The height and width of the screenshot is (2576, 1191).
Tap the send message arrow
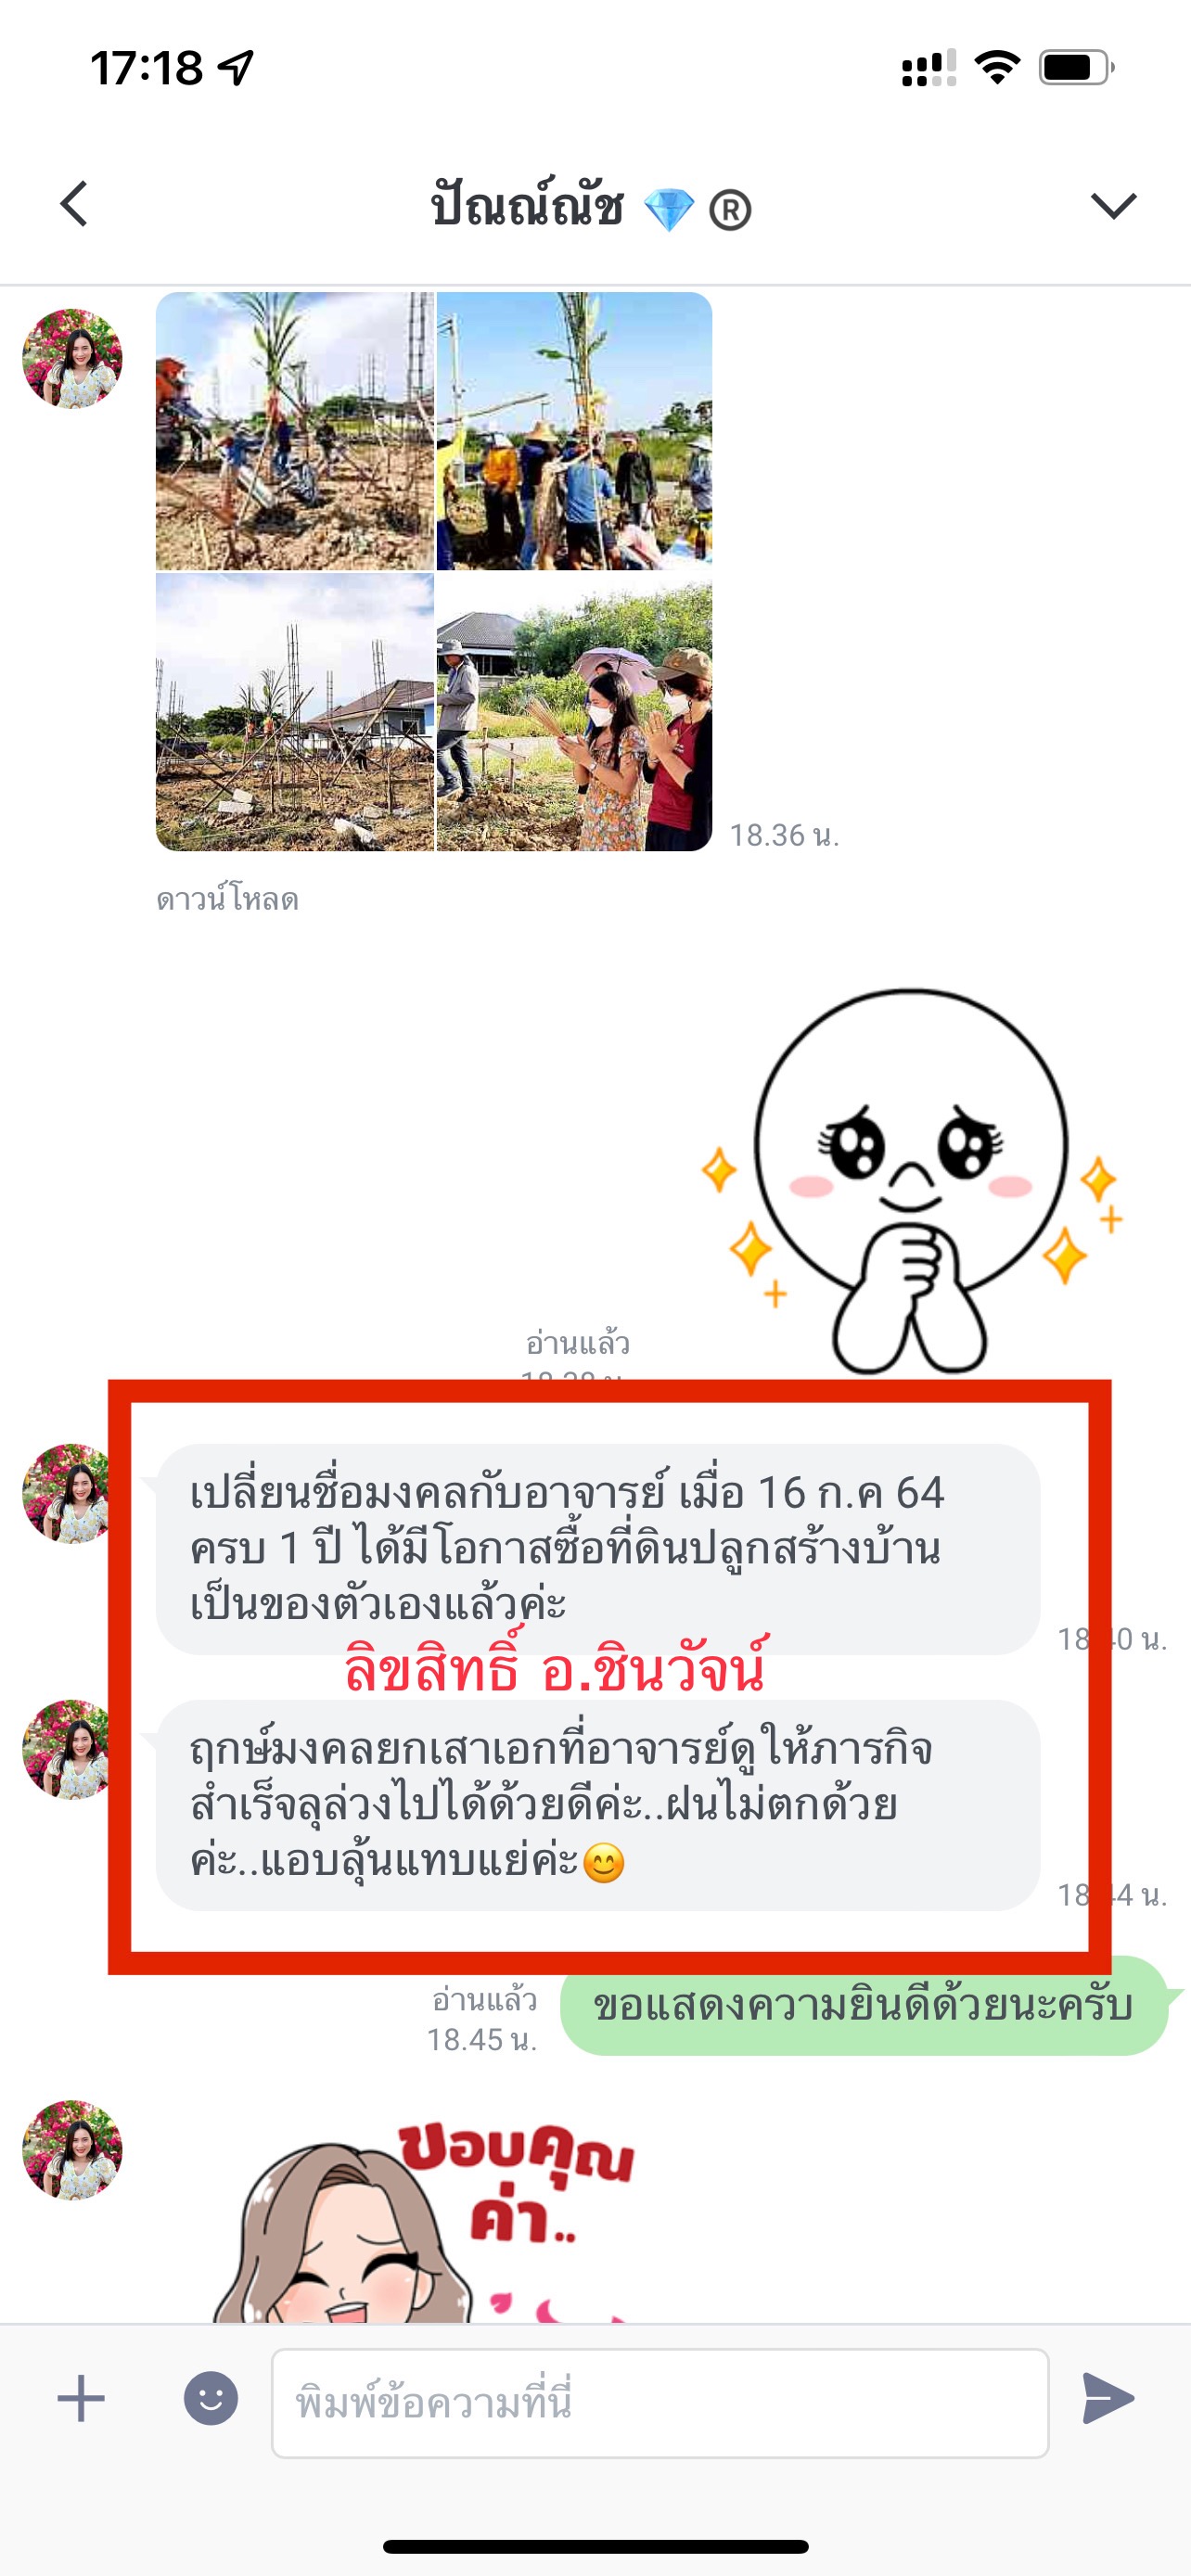pyautogui.click(x=1109, y=2399)
